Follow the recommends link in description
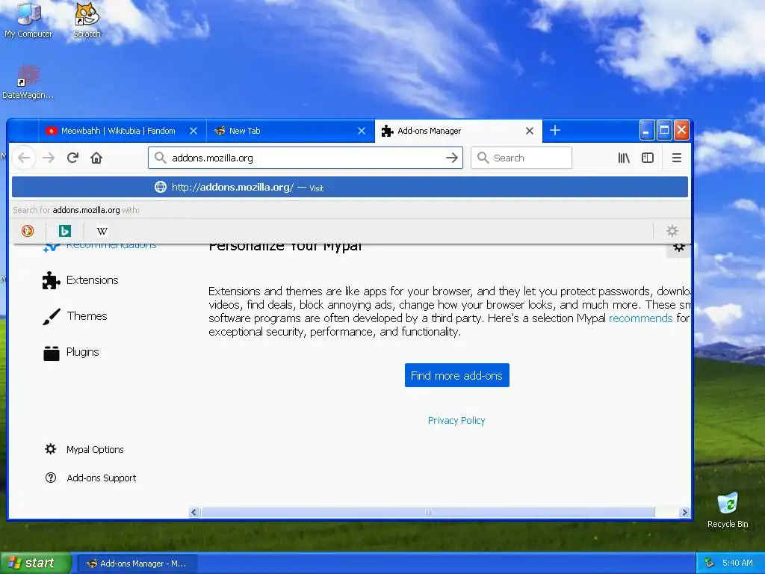765x574 pixels. pyautogui.click(x=640, y=318)
